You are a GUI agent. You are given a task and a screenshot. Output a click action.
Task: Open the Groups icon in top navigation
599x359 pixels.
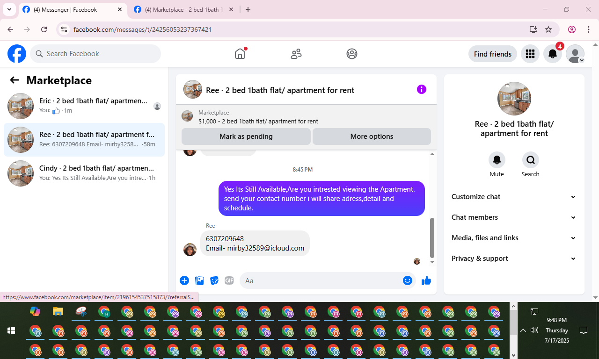352,54
